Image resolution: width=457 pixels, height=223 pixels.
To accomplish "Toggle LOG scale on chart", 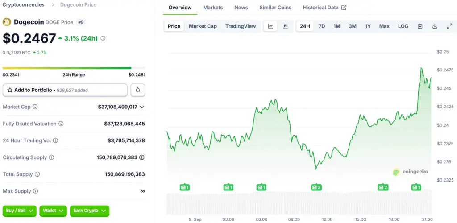I will coord(403,26).
